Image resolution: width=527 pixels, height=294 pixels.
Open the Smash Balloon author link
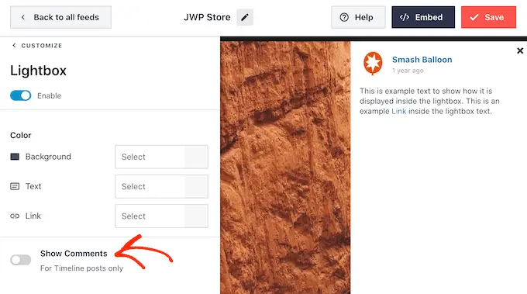(422, 60)
